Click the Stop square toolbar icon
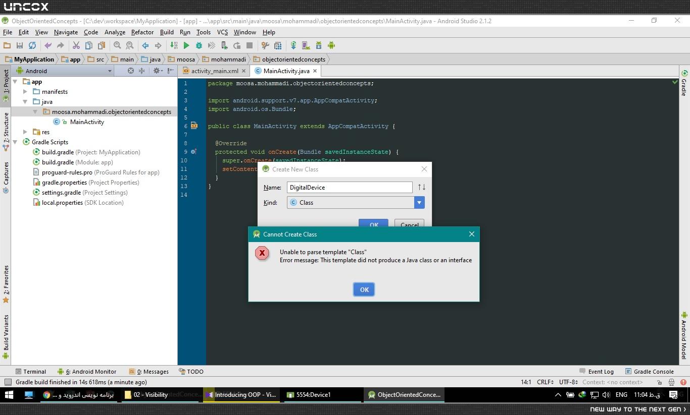The height and width of the screenshot is (415, 690). click(249, 45)
